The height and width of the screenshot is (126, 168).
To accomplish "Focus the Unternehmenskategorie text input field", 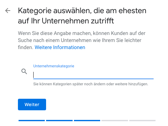I will coord(93,75).
